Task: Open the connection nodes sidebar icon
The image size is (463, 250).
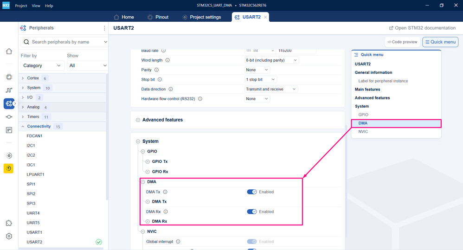Action: pos(9,117)
